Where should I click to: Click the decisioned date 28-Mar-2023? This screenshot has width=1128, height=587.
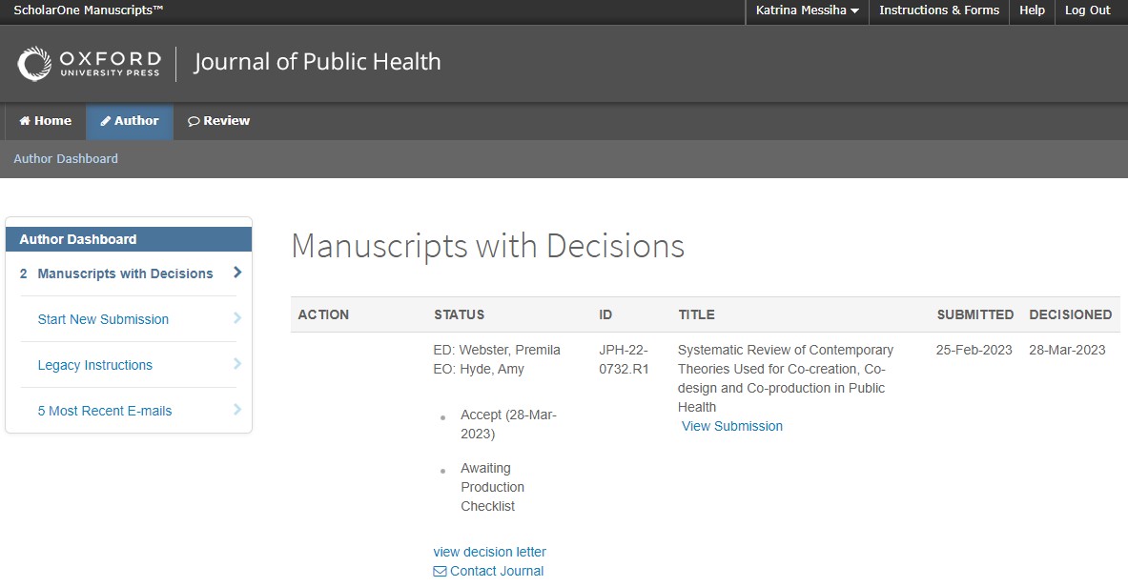1067,351
